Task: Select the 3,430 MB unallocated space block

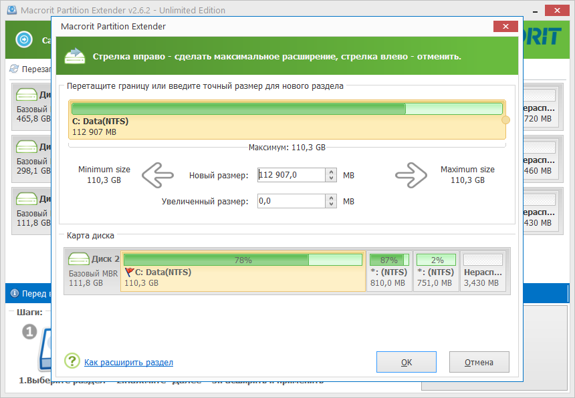Action: point(483,271)
